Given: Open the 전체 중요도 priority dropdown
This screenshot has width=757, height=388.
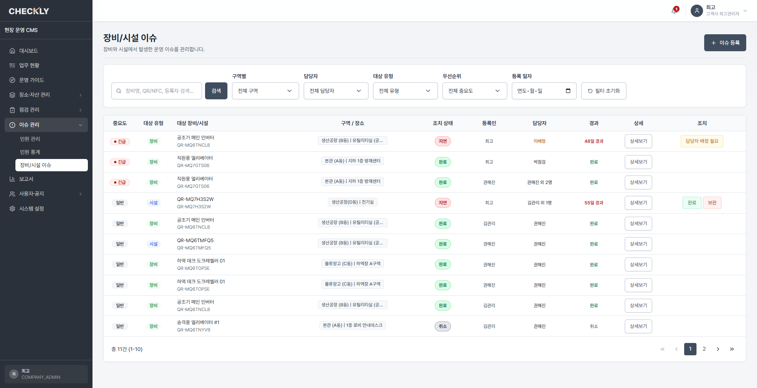Looking at the screenshot, I should pos(475,91).
